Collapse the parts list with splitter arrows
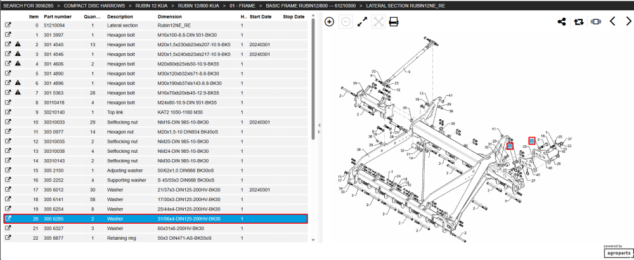634x260 pixels. pyautogui.click(x=319, y=129)
